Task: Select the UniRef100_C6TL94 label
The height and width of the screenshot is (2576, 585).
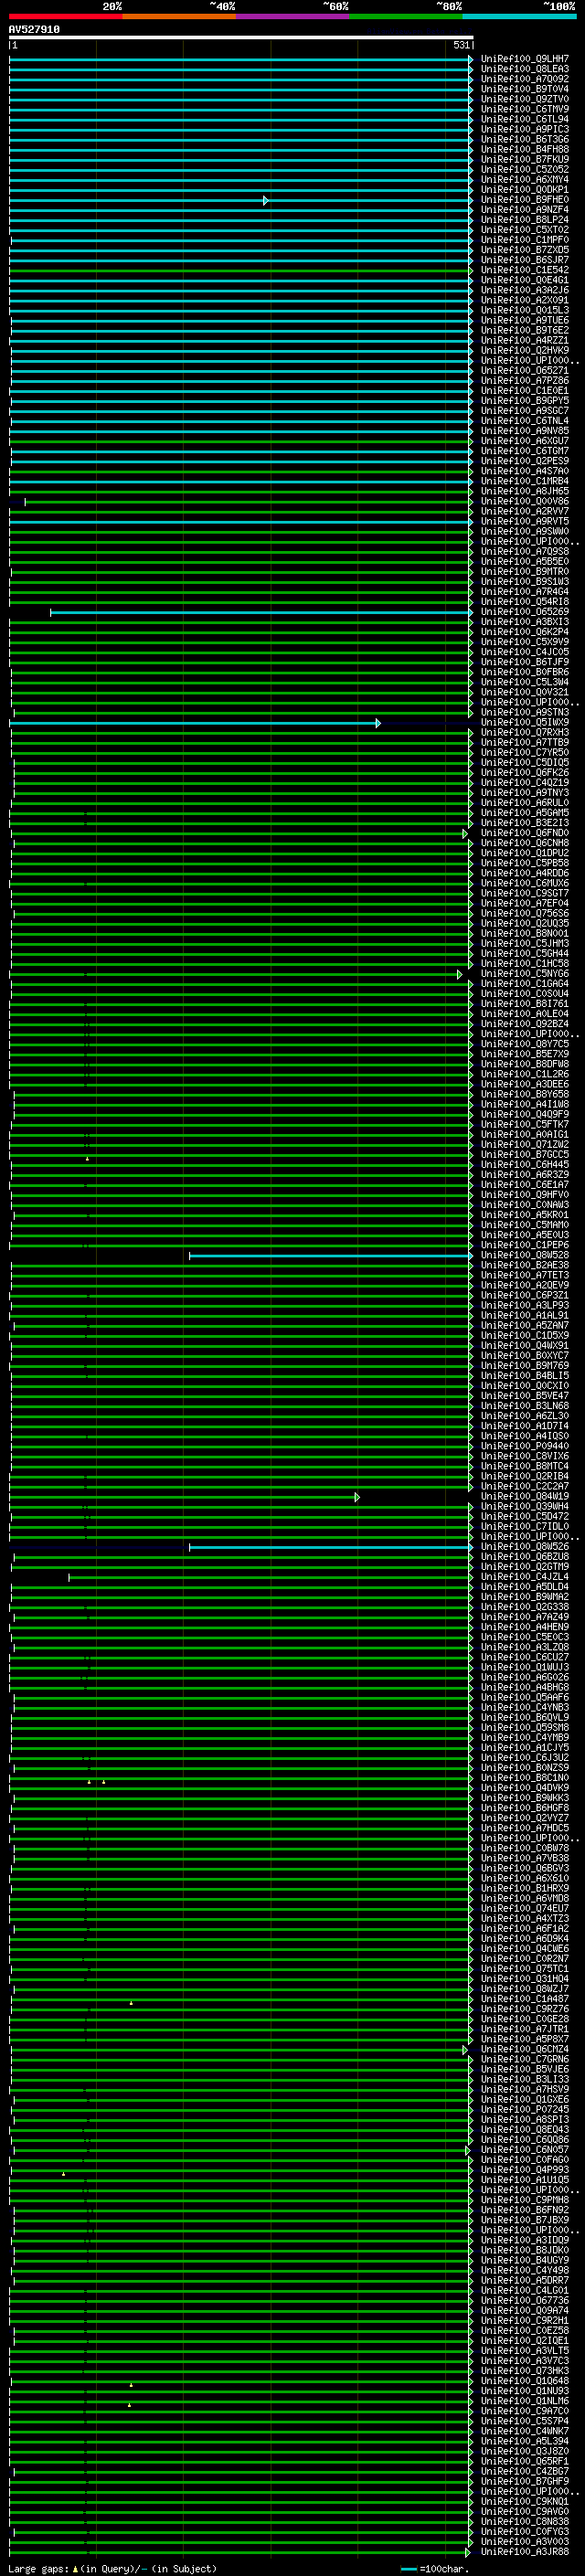Action: pyautogui.click(x=525, y=119)
